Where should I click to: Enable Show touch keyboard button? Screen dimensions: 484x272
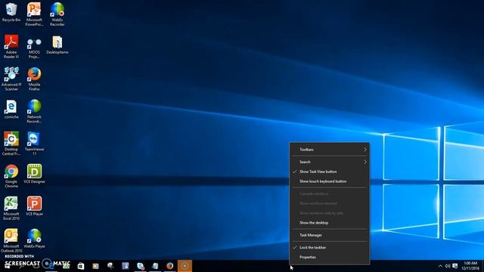coord(330,181)
